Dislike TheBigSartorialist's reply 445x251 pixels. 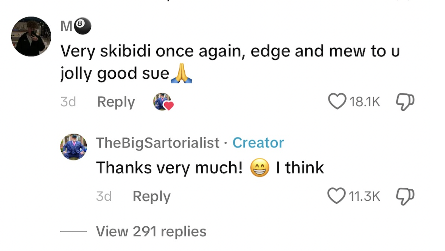[405, 196]
